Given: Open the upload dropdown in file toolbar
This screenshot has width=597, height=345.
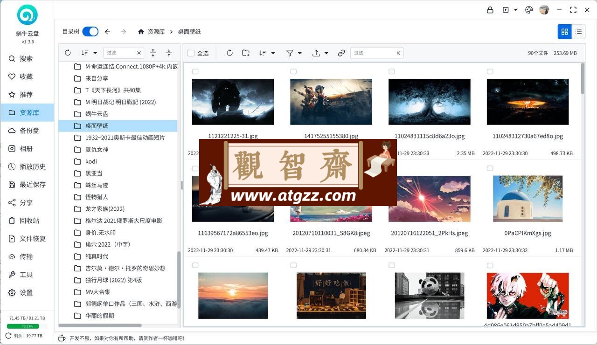Looking at the screenshot, I should pos(320,53).
